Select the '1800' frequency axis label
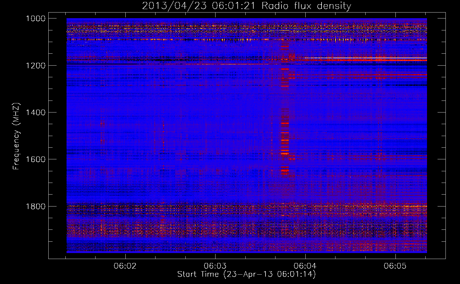The height and width of the screenshot is (284, 460). click(36, 206)
